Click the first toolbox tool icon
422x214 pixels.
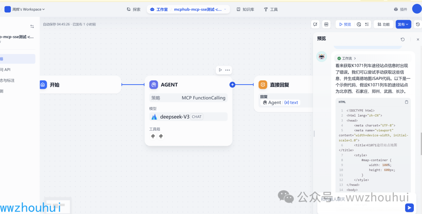tap(153, 136)
